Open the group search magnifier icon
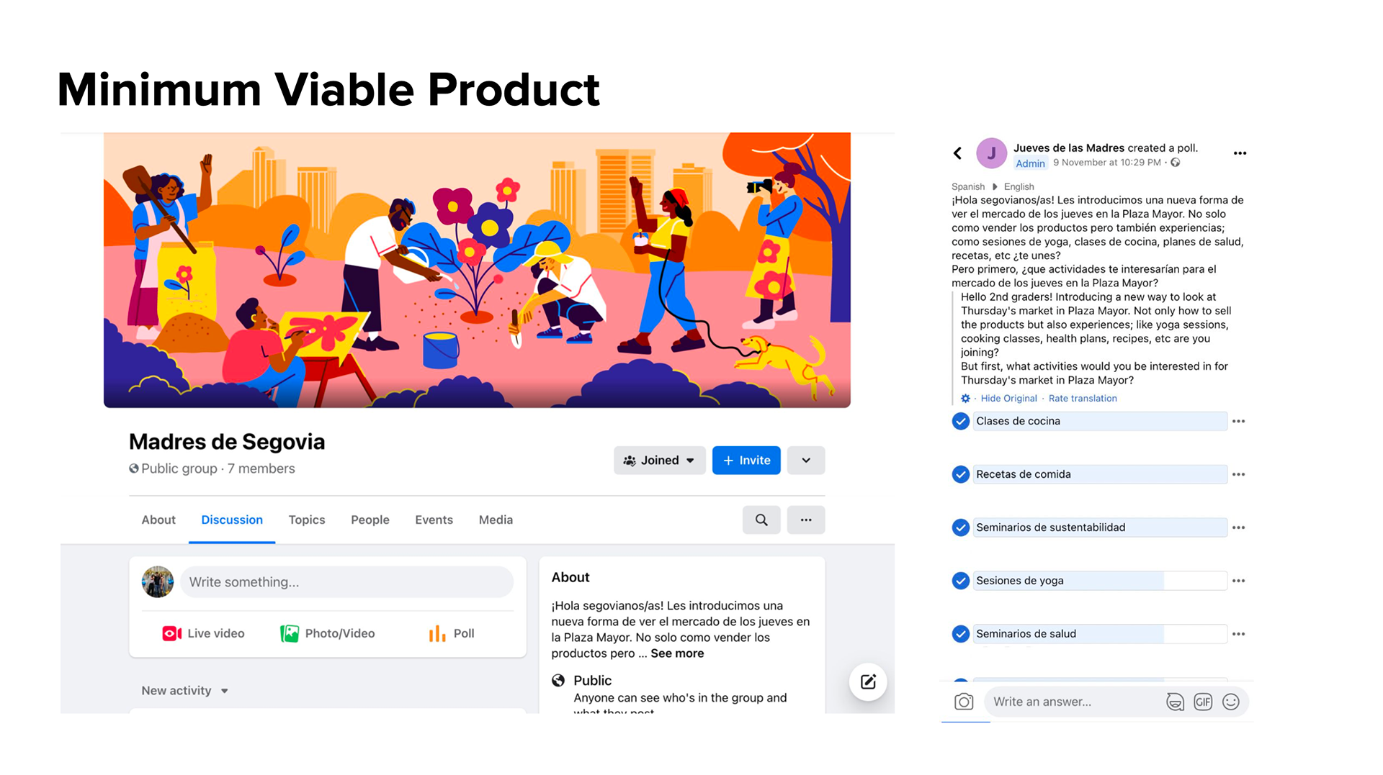The height and width of the screenshot is (775, 1383). click(761, 520)
